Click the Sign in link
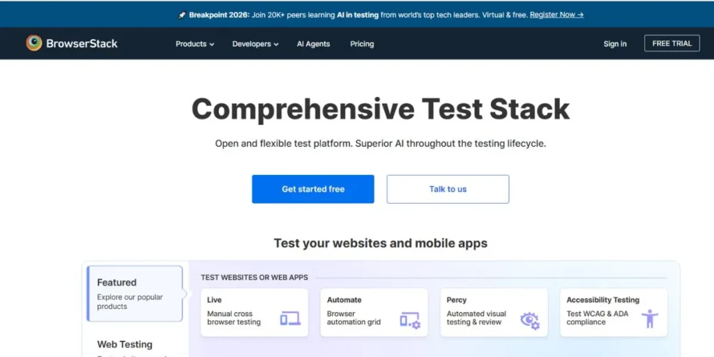Viewport: 714px width, 357px height. [x=615, y=44]
